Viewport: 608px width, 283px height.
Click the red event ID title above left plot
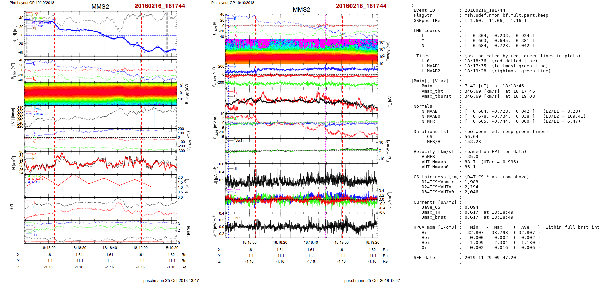pyautogui.click(x=159, y=6)
